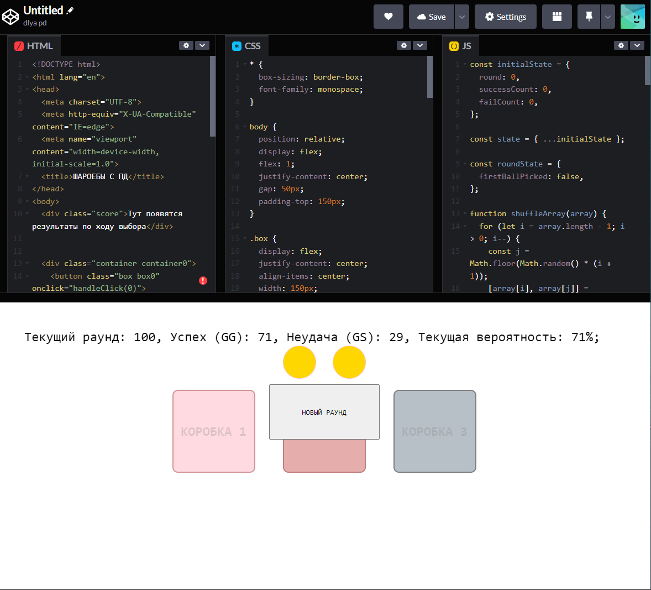Click the left yellow ball
Image resolution: width=651 pixels, height=590 pixels.
pos(300,362)
